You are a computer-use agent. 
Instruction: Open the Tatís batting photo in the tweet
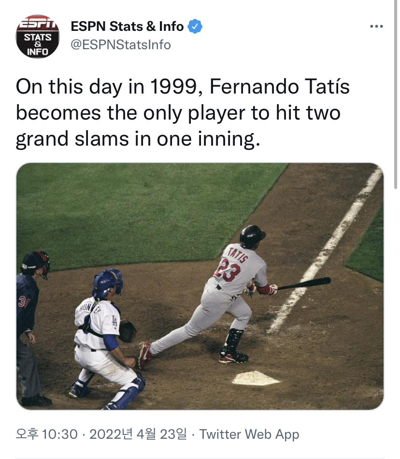200,286
